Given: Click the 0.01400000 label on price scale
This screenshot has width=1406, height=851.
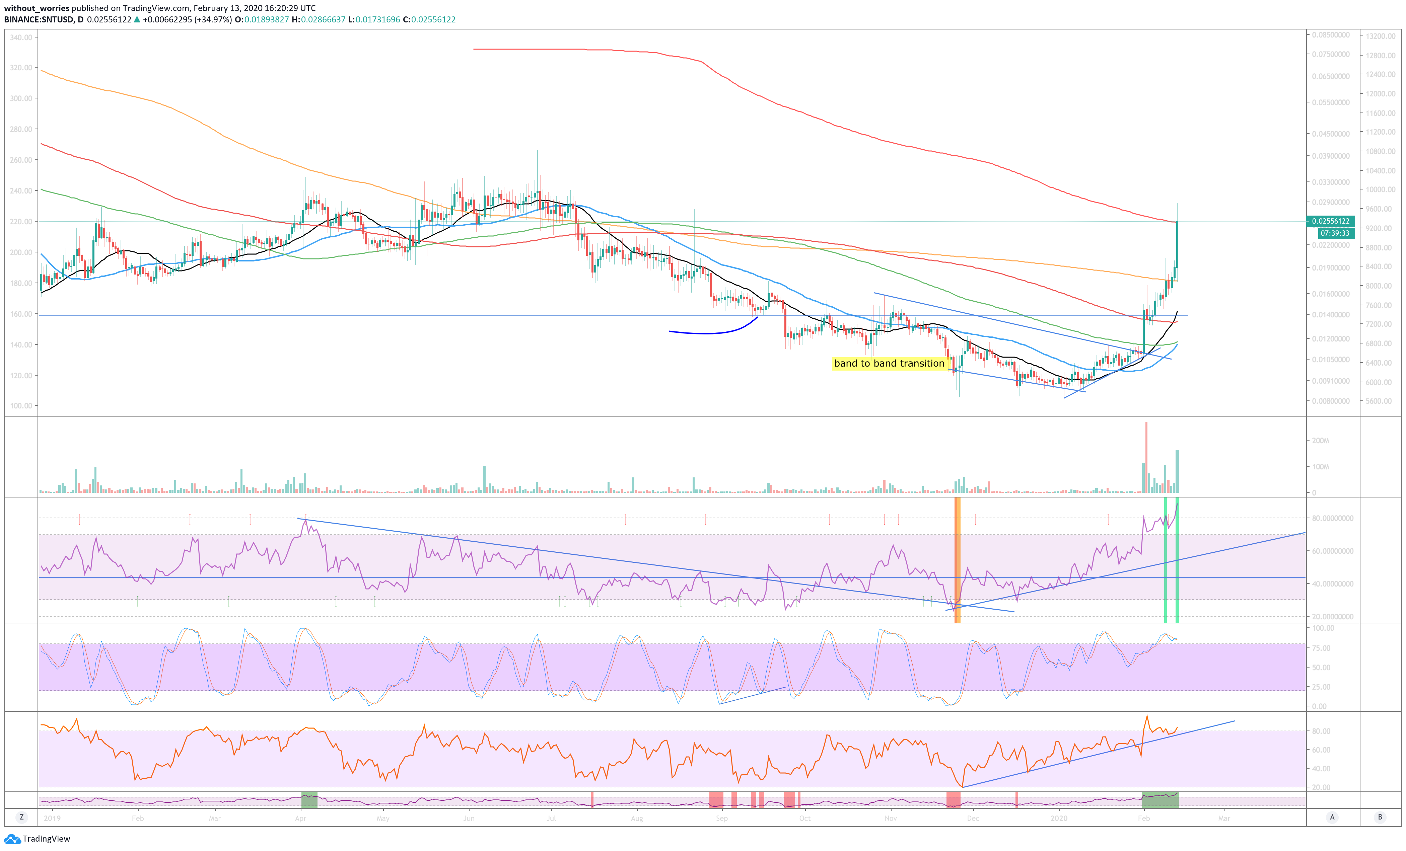Looking at the screenshot, I should click(1331, 315).
